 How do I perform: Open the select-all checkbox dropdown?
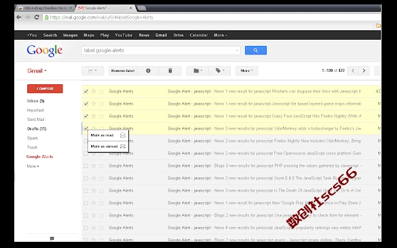(92, 71)
